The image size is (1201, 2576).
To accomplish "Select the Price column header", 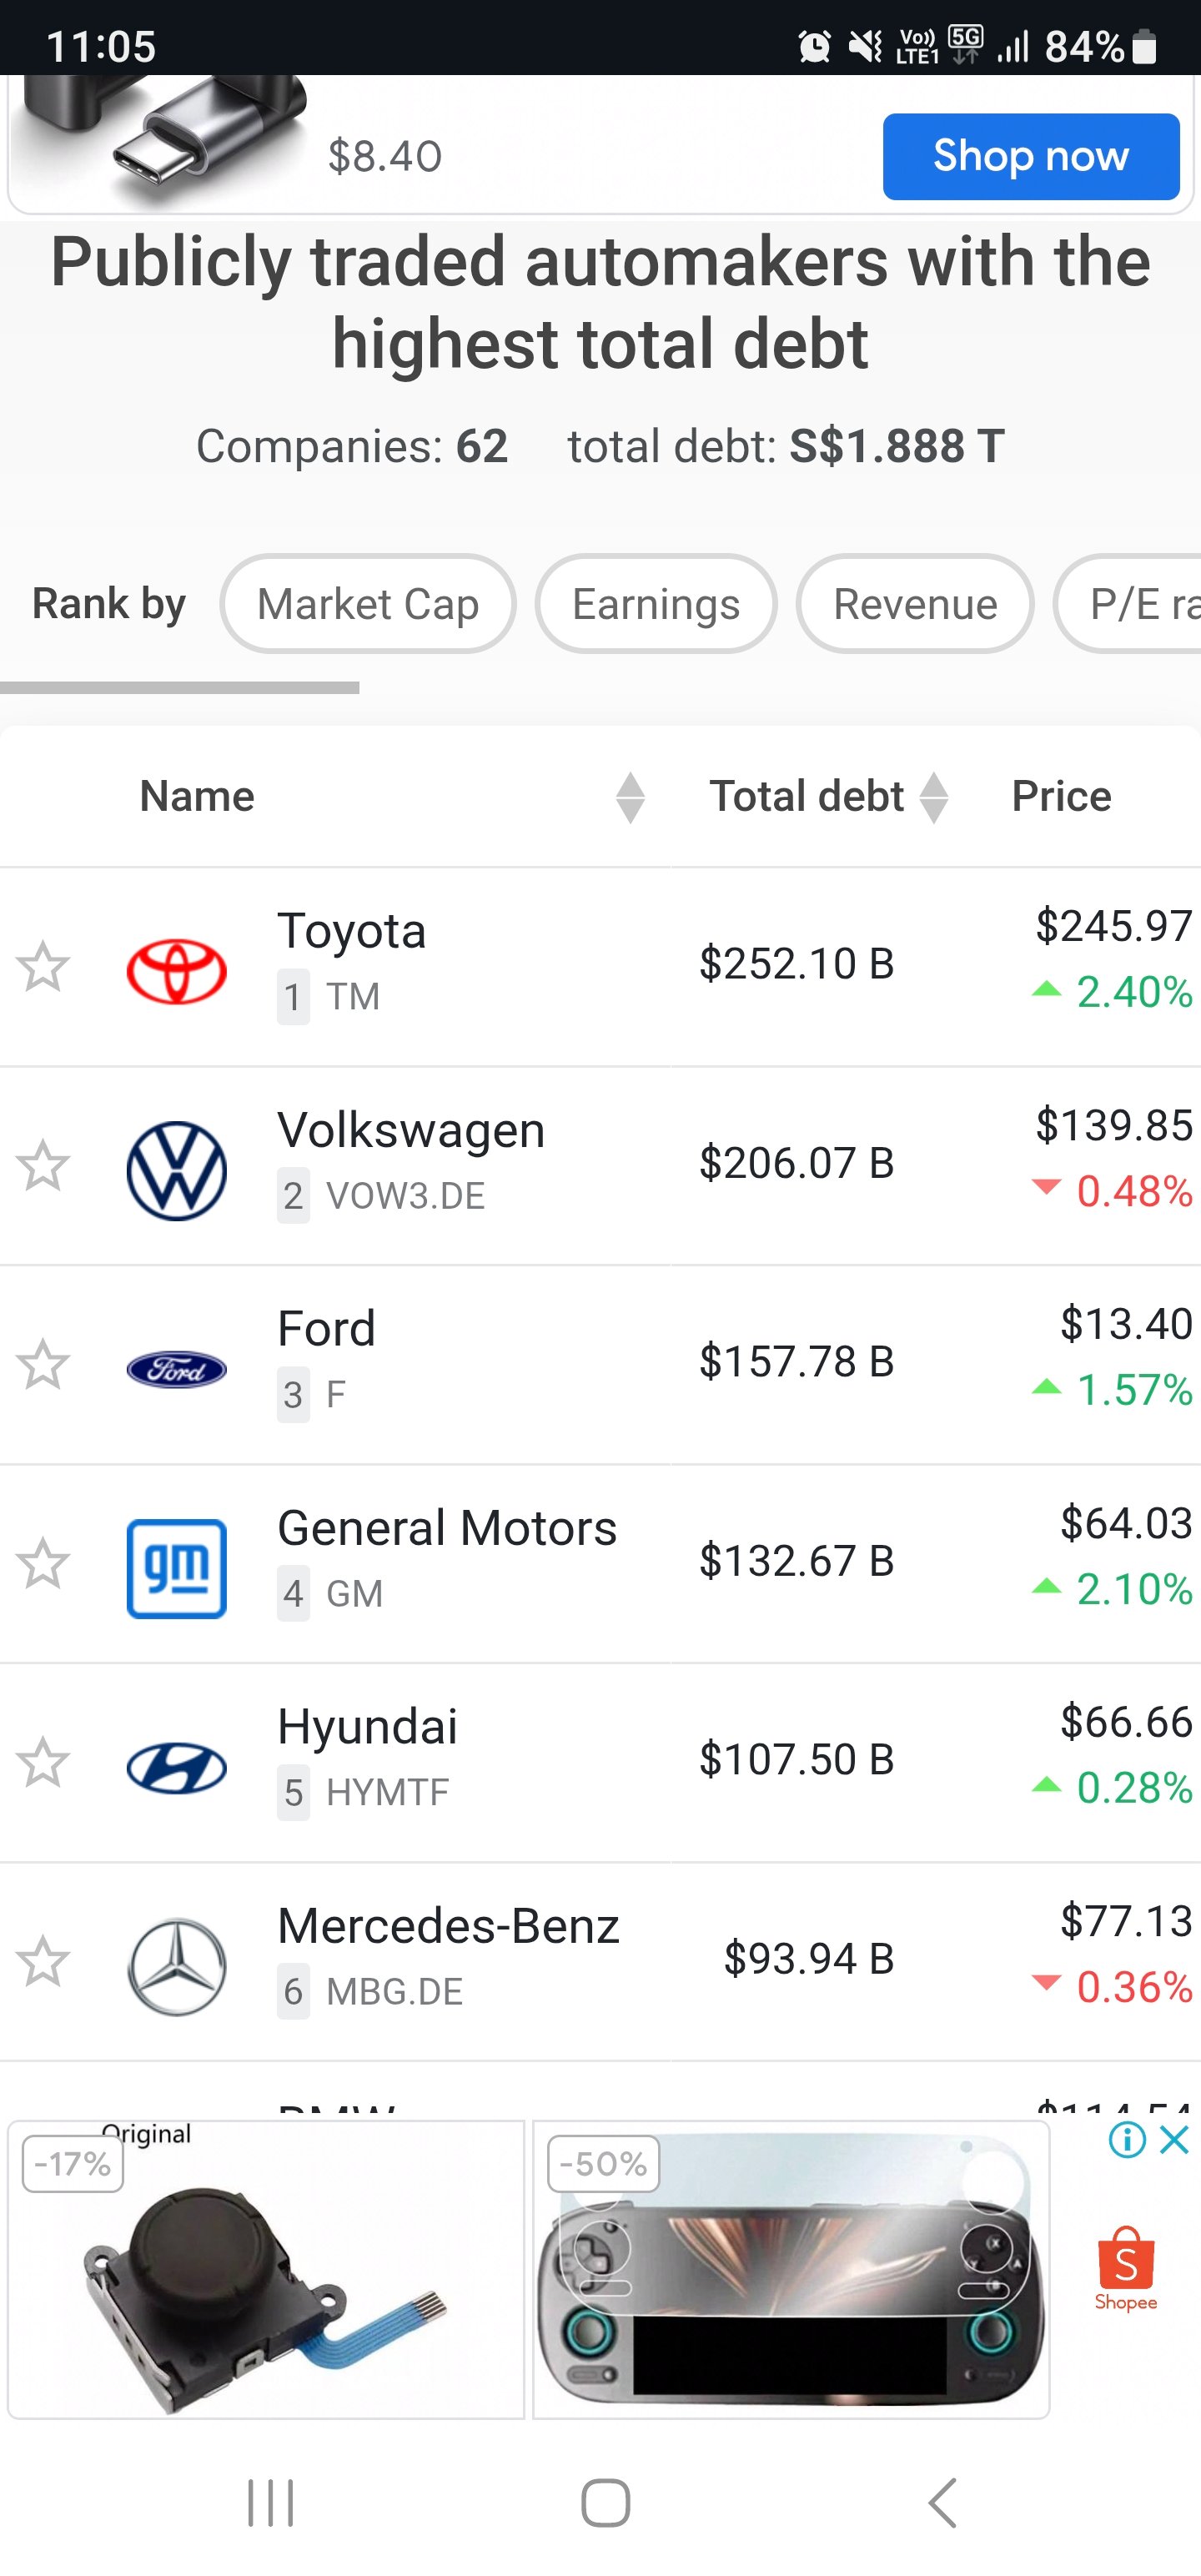I will click(1061, 796).
